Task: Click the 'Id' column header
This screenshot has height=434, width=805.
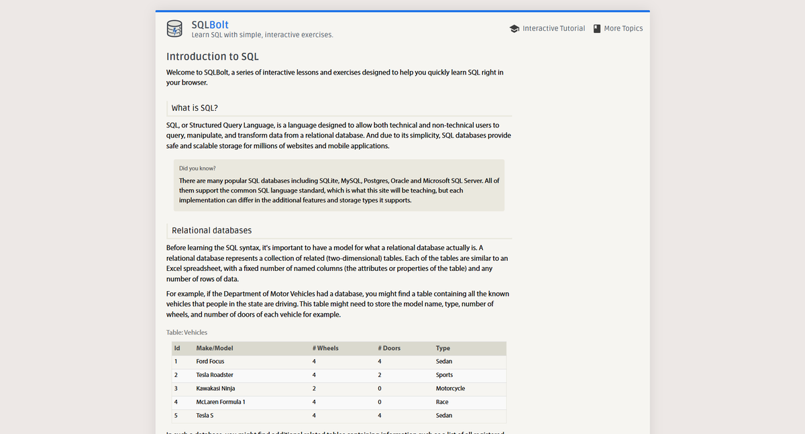Action: pyautogui.click(x=177, y=348)
